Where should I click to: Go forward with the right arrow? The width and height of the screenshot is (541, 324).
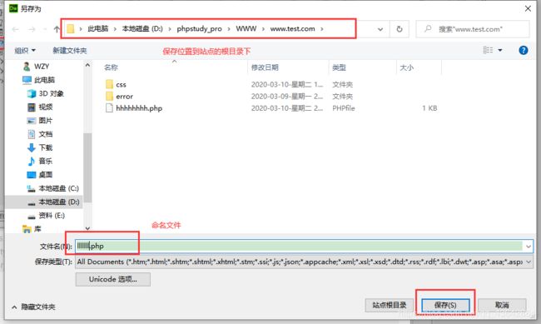(x=32, y=29)
